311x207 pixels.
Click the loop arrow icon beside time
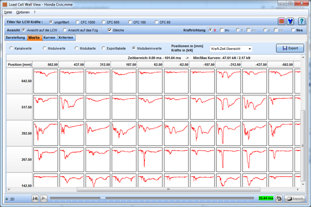coord(279,198)
